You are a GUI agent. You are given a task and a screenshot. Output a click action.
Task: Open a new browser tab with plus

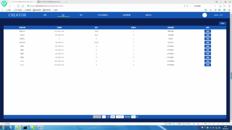click(66, 2)
